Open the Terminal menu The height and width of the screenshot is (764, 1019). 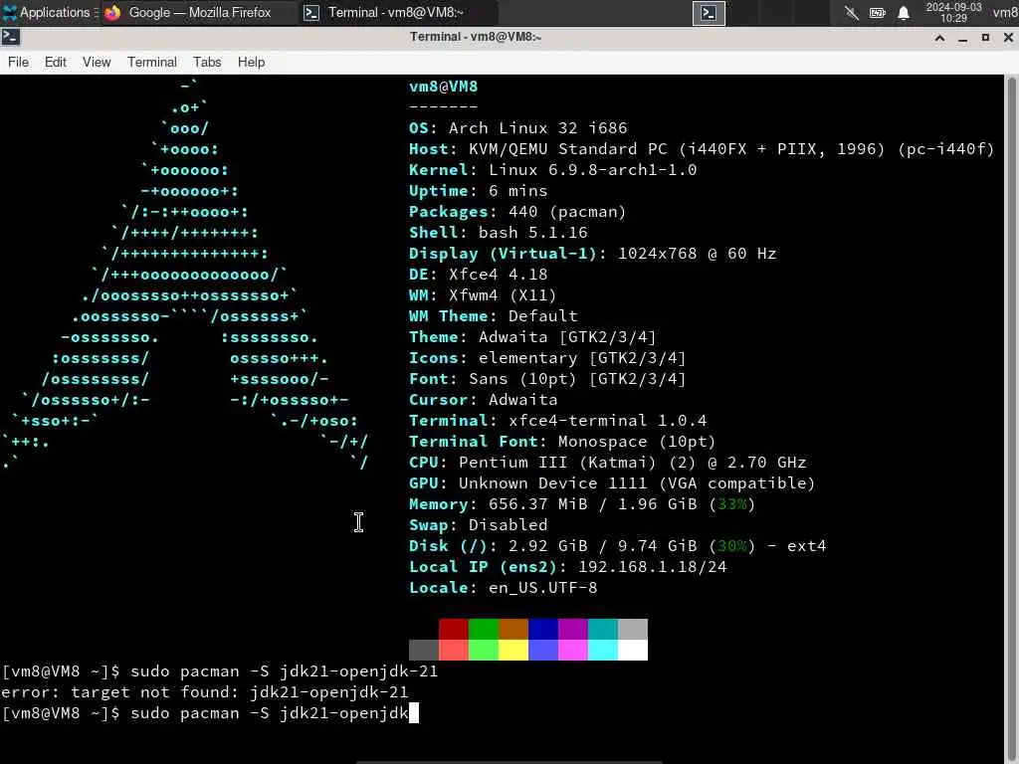pyautogui.click(x=152, y=62)
